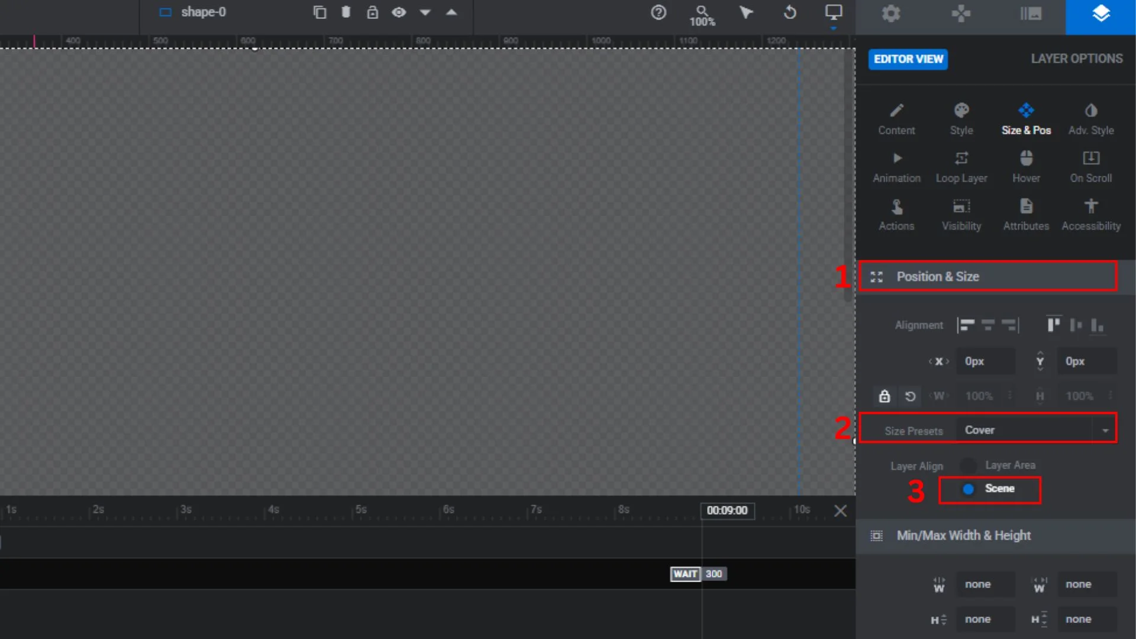Viewport: 1136px width, 639px height.
Task: Click the LAYER OPTIONS heading
Action: (1076, 59)
